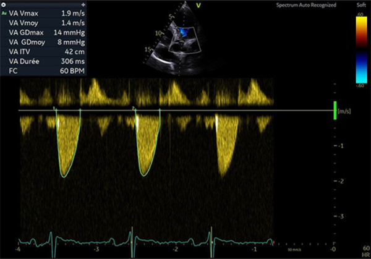Select the VA Vmoy measurement row
The width and height of the screenshot is (371, 259).
point(43,22)
